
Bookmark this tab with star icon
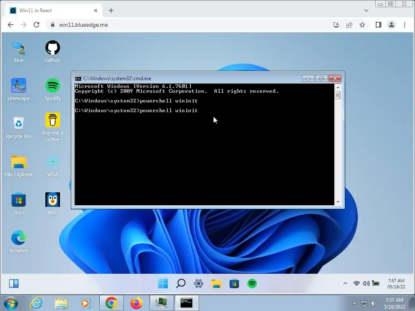point(362,25)
